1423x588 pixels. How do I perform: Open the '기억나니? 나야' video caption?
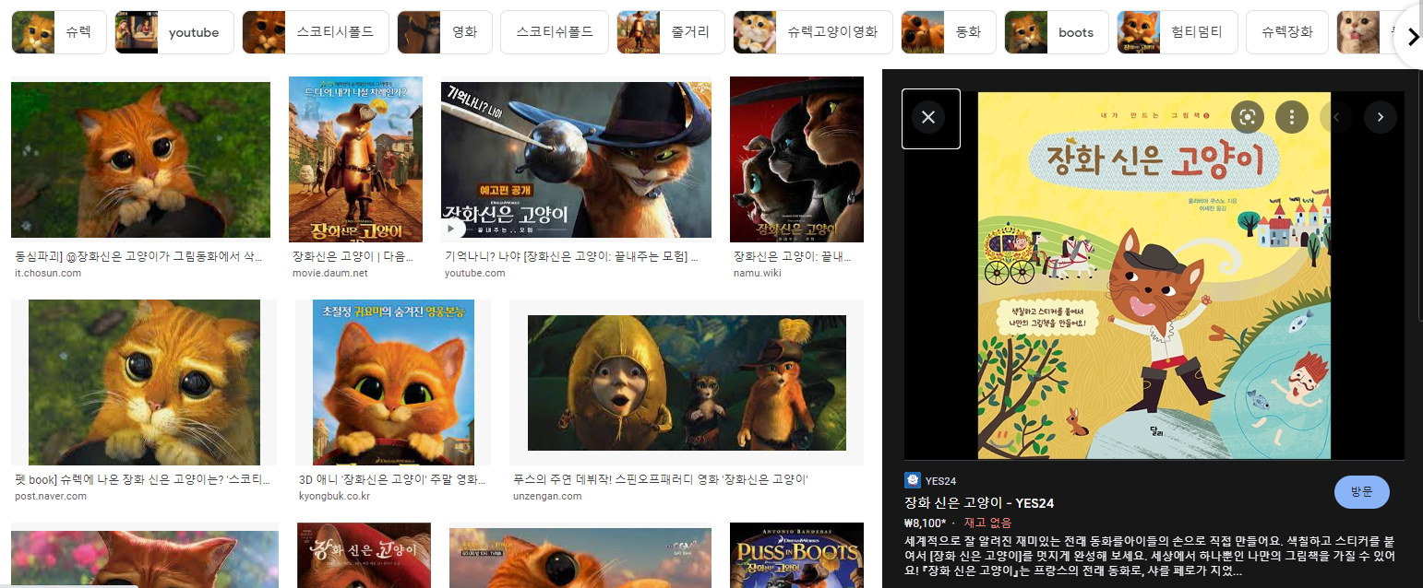click(571, 256)
